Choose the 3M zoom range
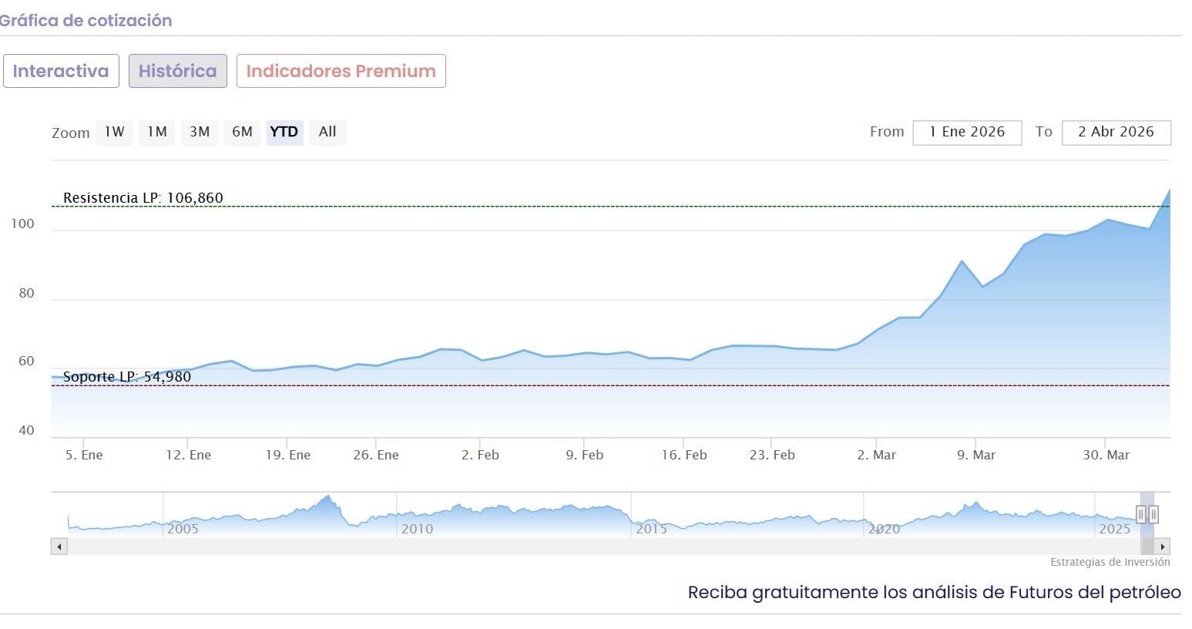This screenshot has height=629, width=1192. [x=200, y=132]
